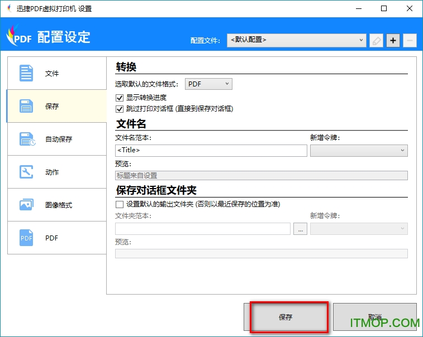Click the 文件 document icon in sidebar
This screenshot has height=337, width=423.
tap(26, 74)
